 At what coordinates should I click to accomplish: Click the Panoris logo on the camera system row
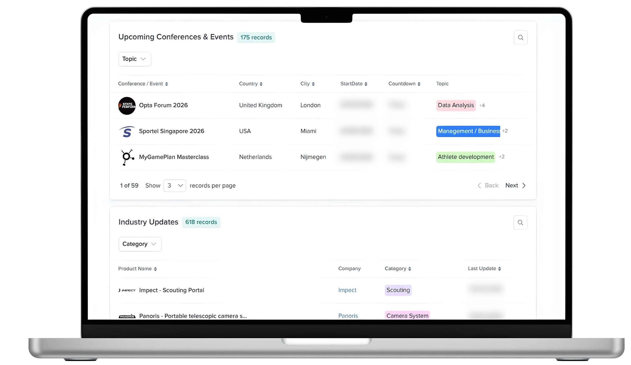click(x=127, y=316)
